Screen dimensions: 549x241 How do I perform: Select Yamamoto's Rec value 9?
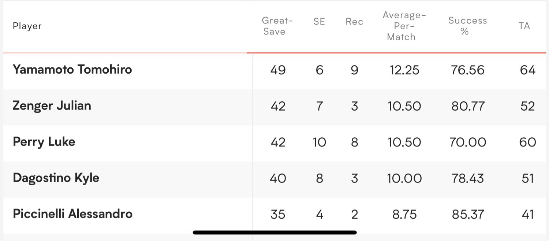tap(354, 70)
